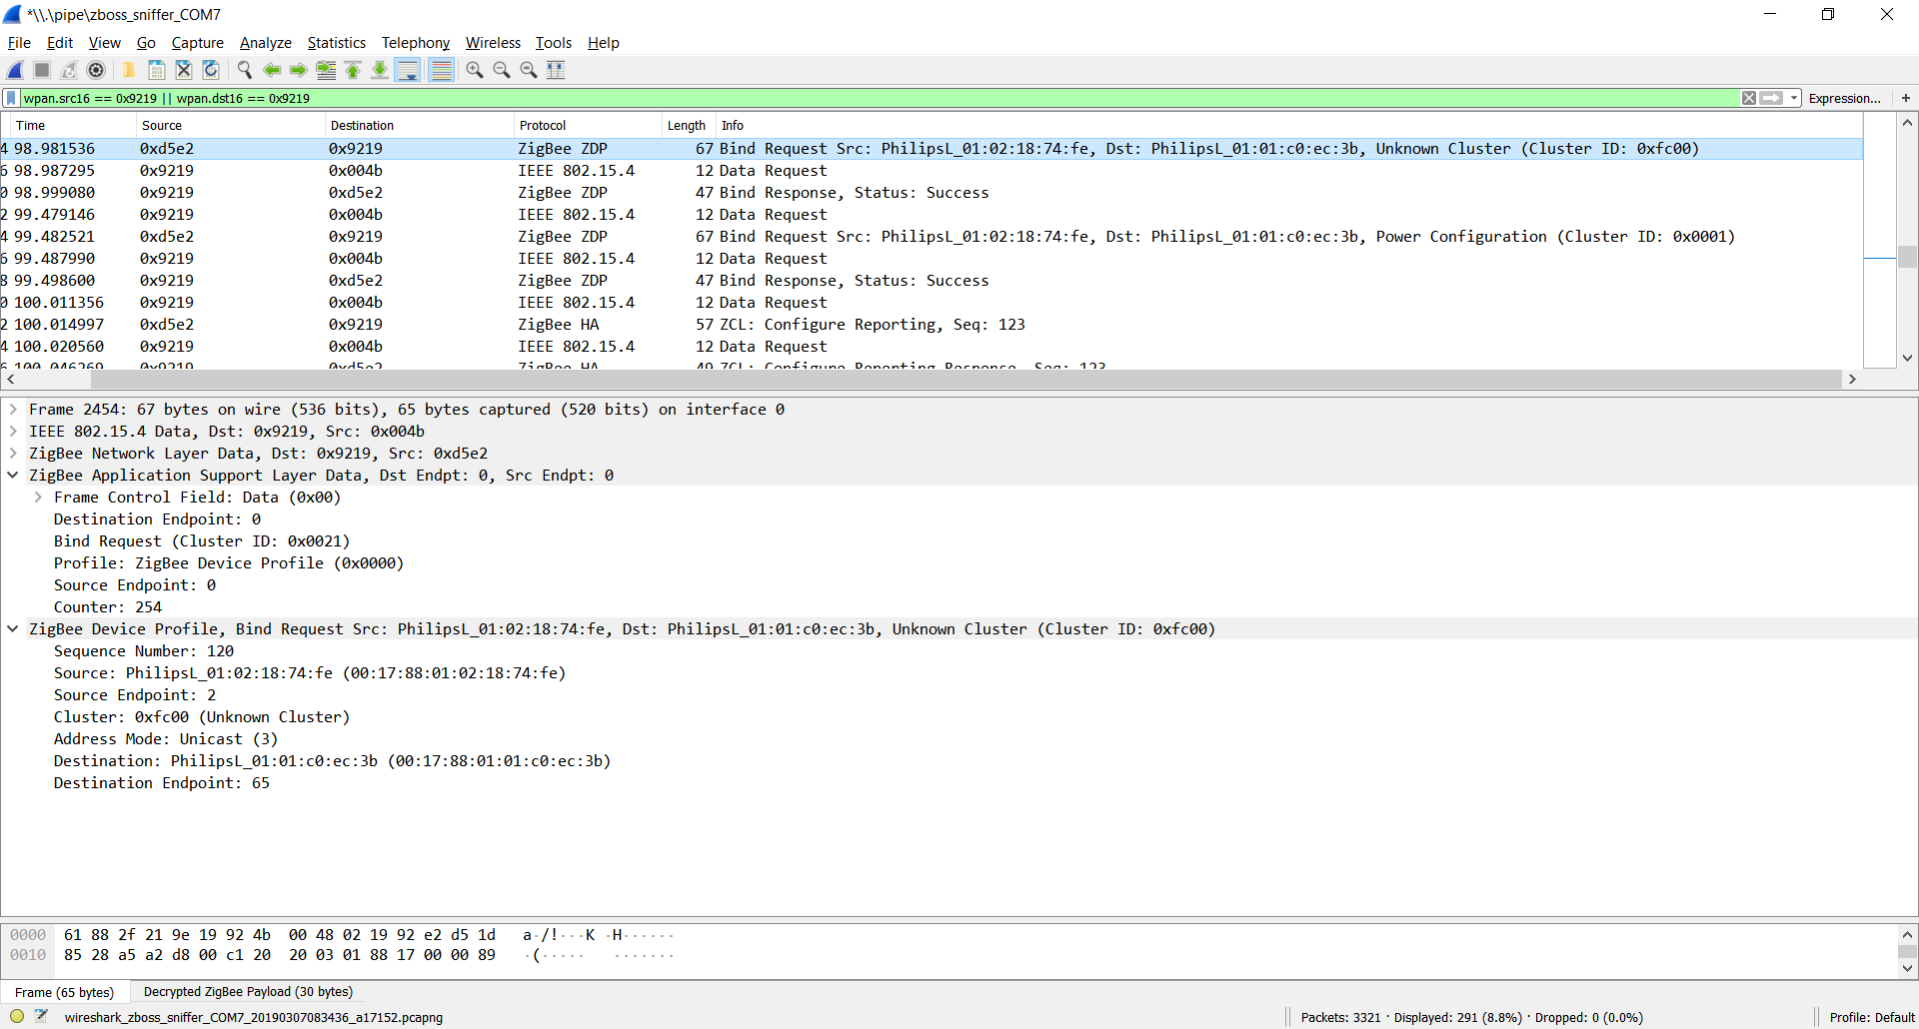Screen dimensions: 1919x1029
Task: Toggle auto-scroll during live capture
Action: 408,70
